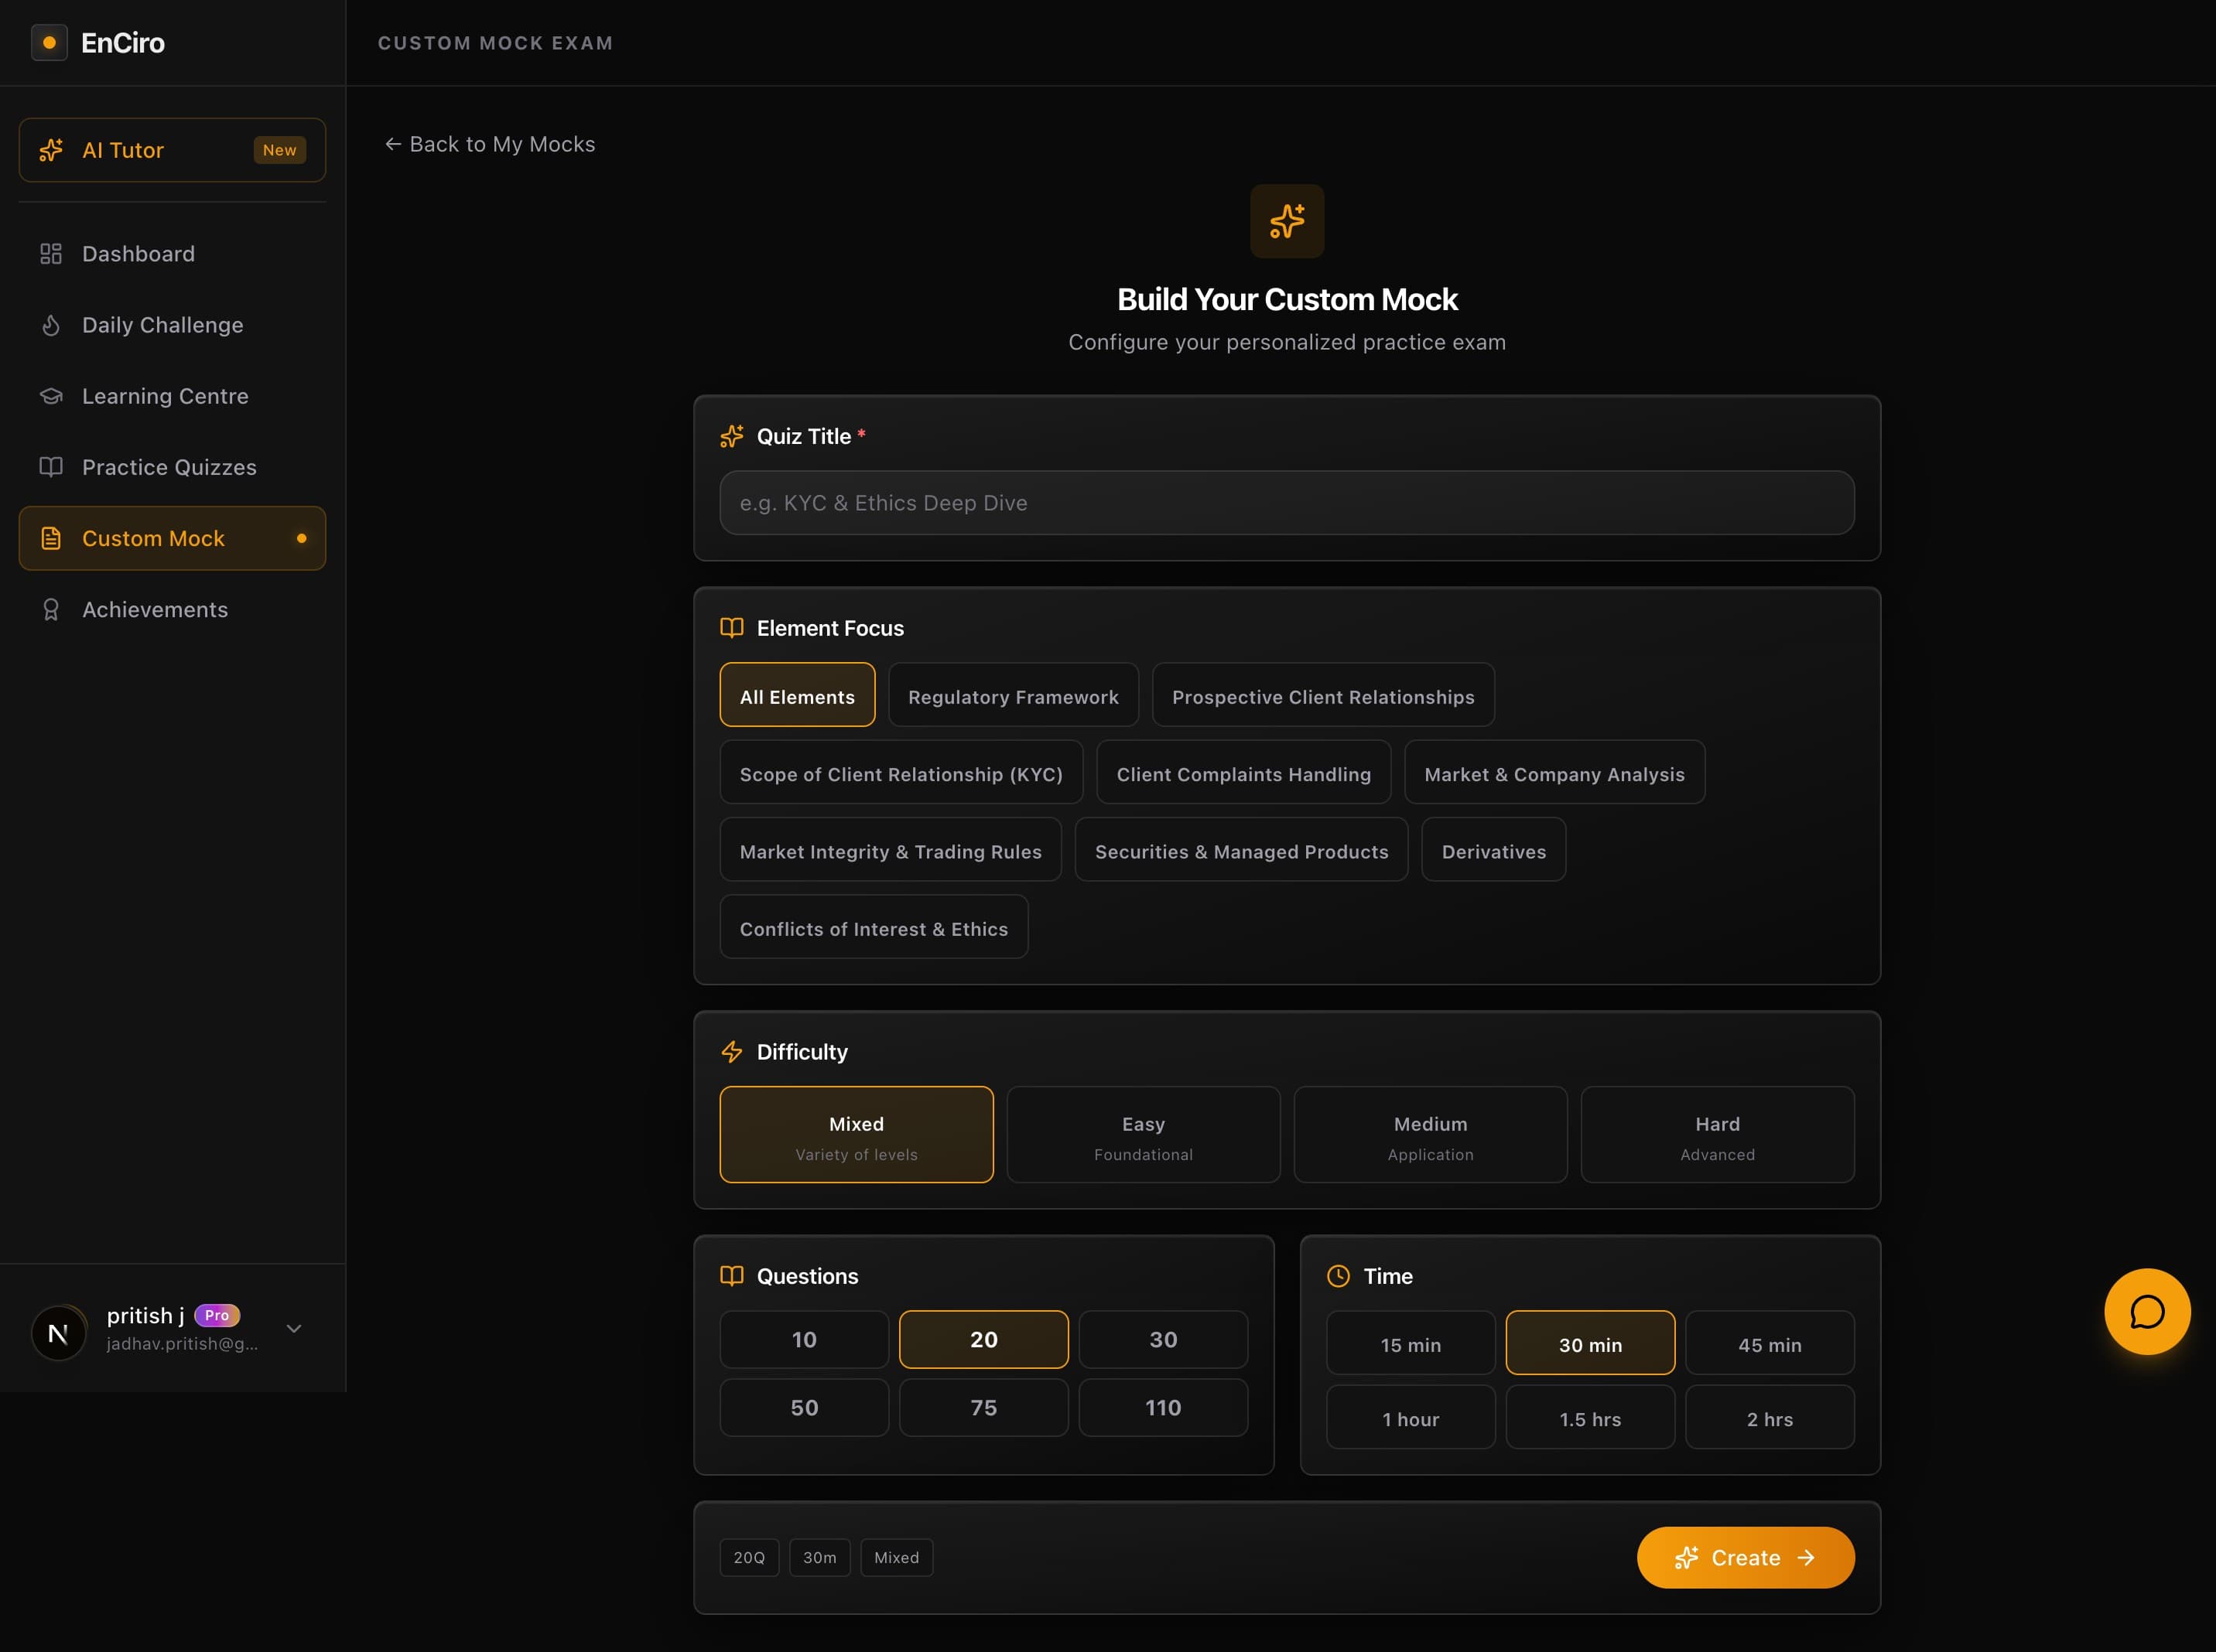Expand the user profile chevron
The image size is (2216, 1652).
293,1329
